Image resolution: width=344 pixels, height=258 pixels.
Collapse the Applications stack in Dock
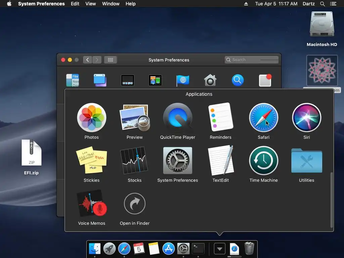pos(220,249)
